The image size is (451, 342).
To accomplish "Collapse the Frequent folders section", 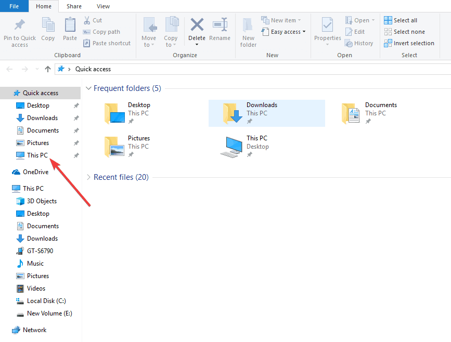I will click(88, 88).
